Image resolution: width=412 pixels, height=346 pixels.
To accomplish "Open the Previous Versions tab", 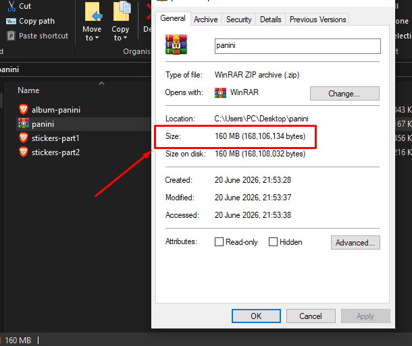I will [317, 20].
